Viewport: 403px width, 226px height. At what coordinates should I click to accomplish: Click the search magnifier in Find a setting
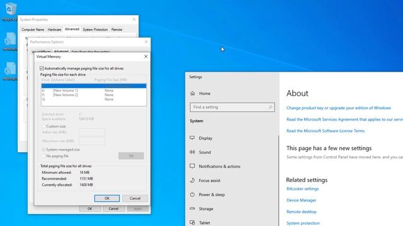(x=270, y=107)
